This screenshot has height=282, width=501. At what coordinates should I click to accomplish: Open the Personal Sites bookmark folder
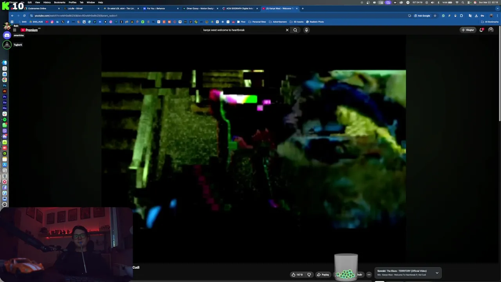pos(257,22)
